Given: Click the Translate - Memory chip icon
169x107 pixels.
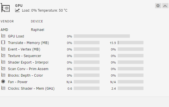Looking at the screenshot, I should pos(3,42).
